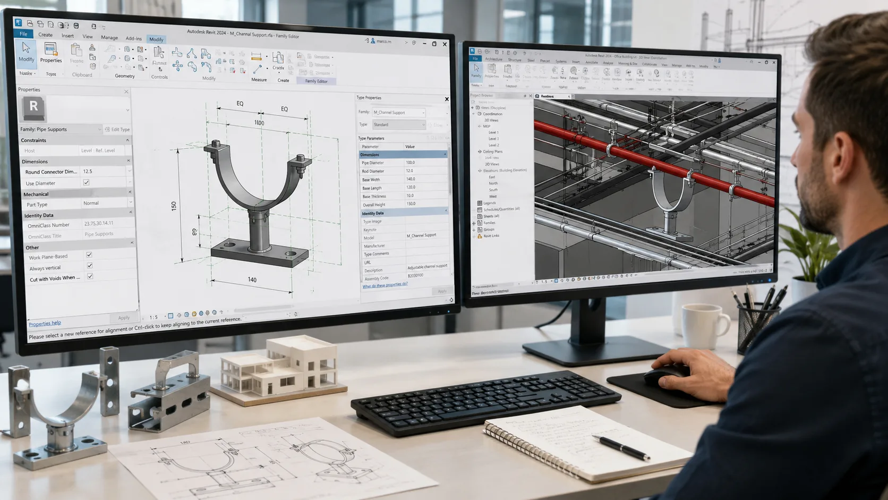Click Apply button in Properties palette

[124, 318]
